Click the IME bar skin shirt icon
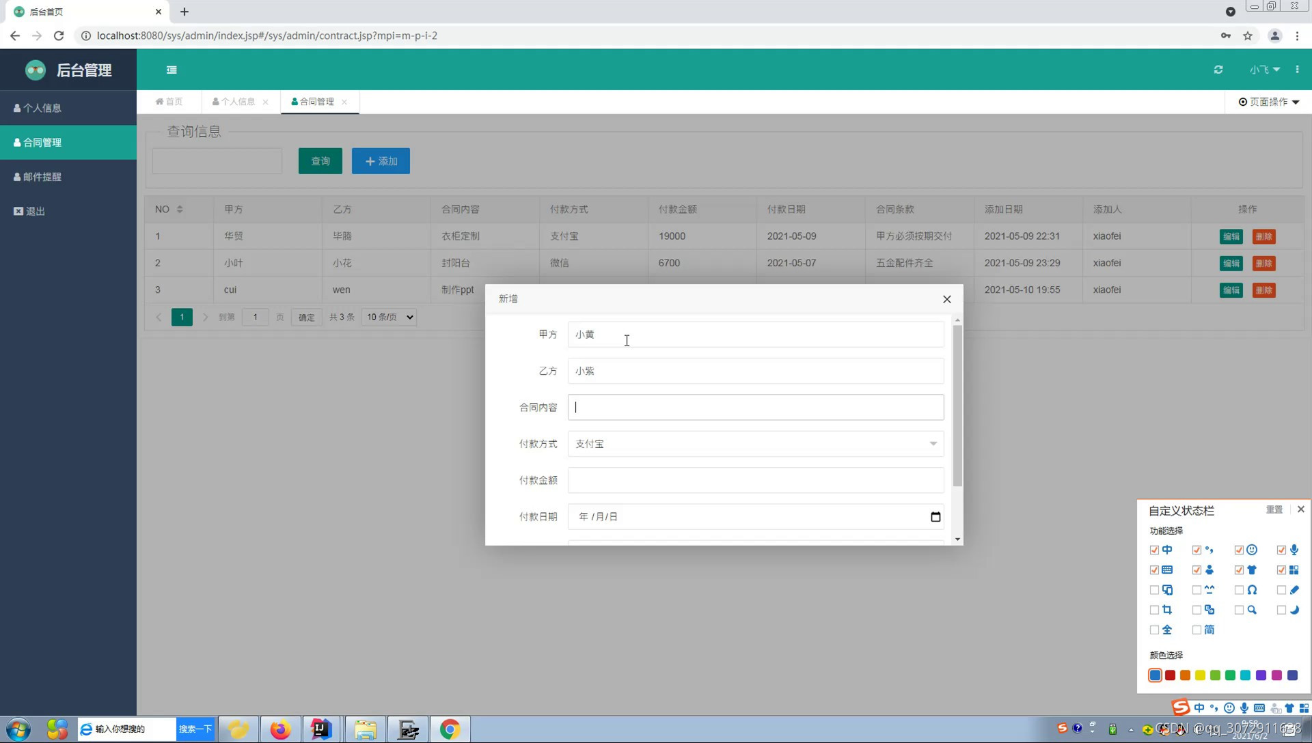The image size is (1312, 743). pos(1289,708)
